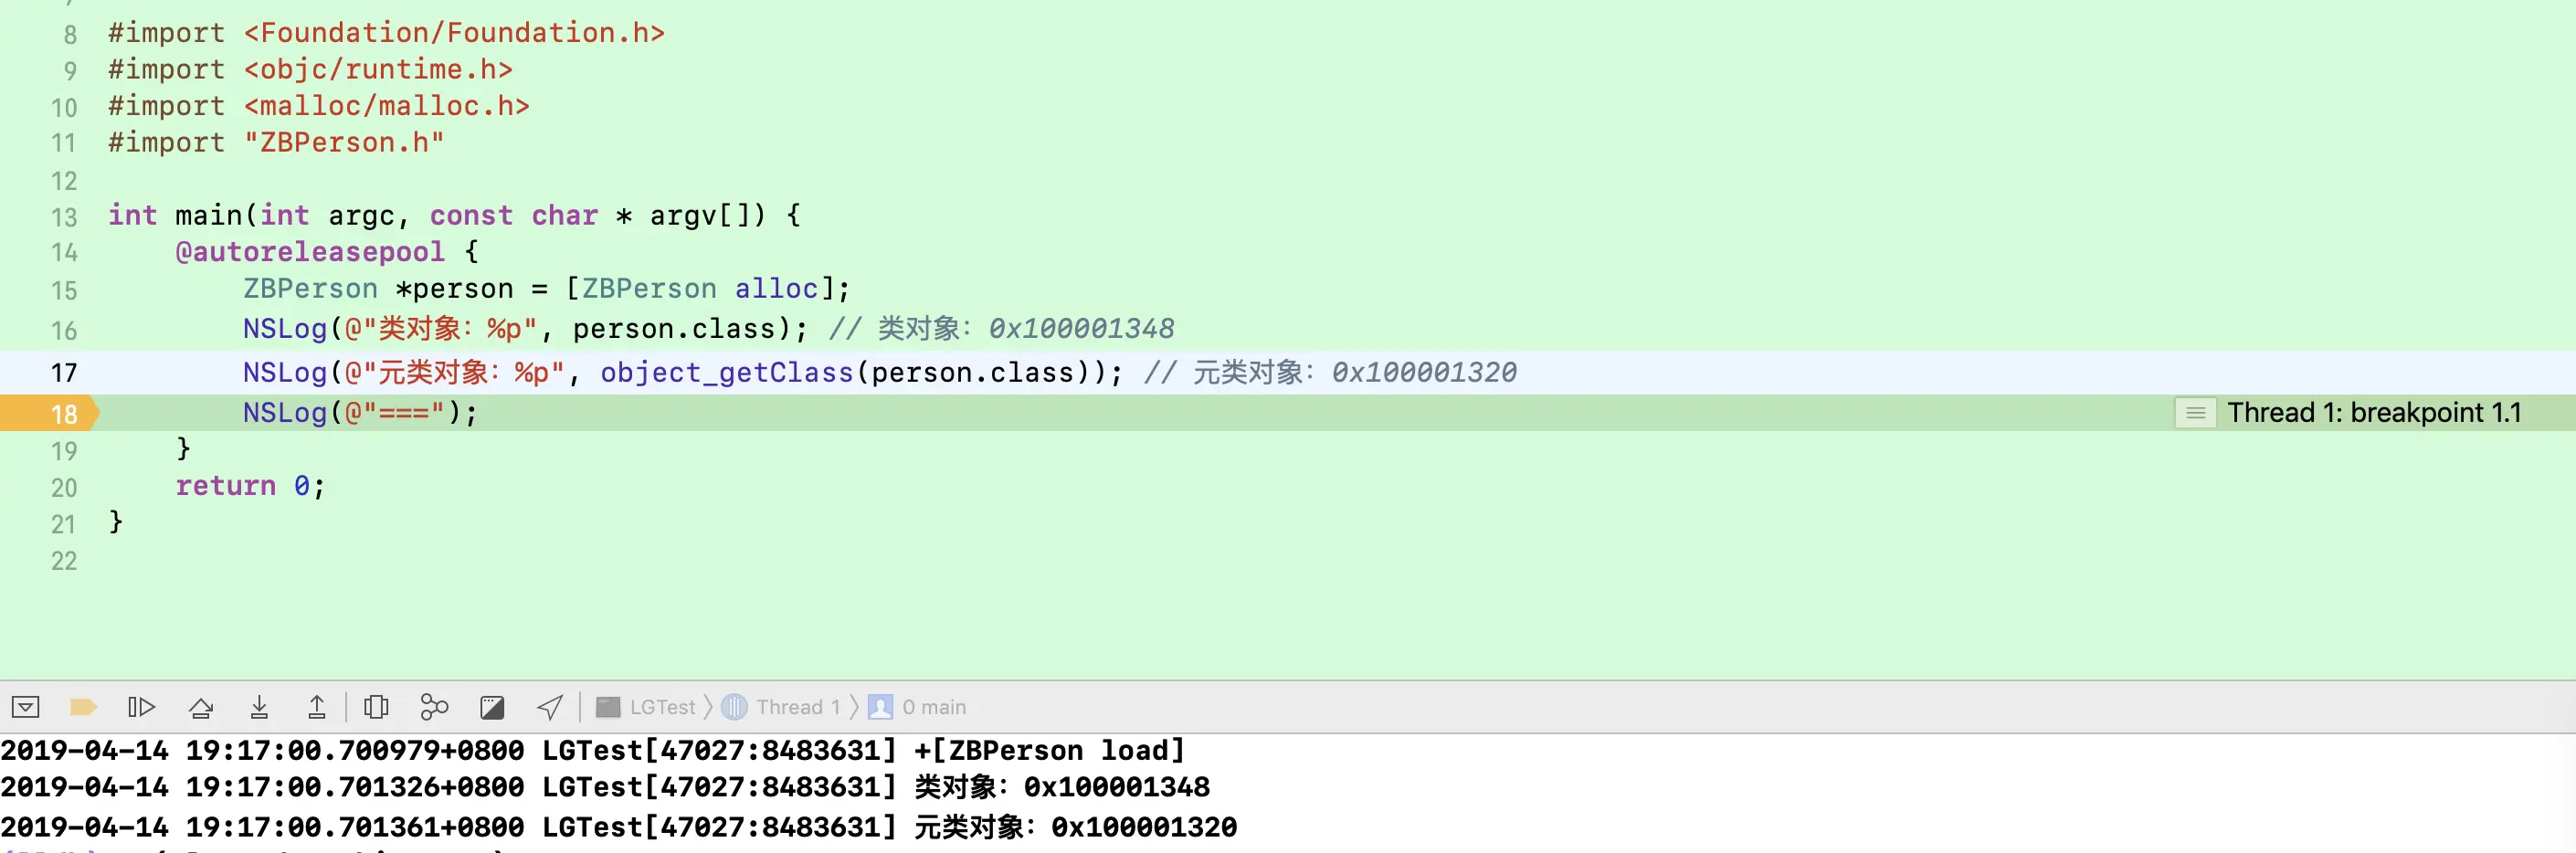Click ZBPerson load console output line
2576x853 pixels.
pos(593,751)
